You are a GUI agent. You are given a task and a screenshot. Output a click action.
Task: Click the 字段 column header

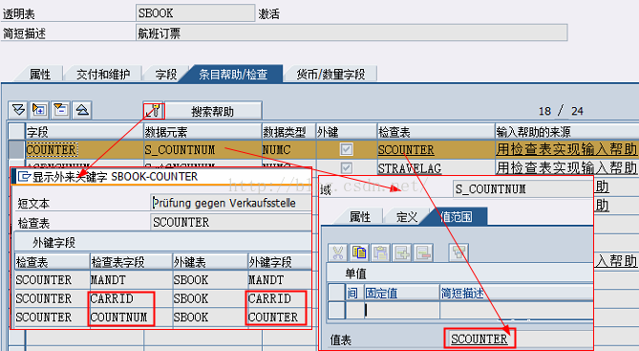tap(84, 132)
